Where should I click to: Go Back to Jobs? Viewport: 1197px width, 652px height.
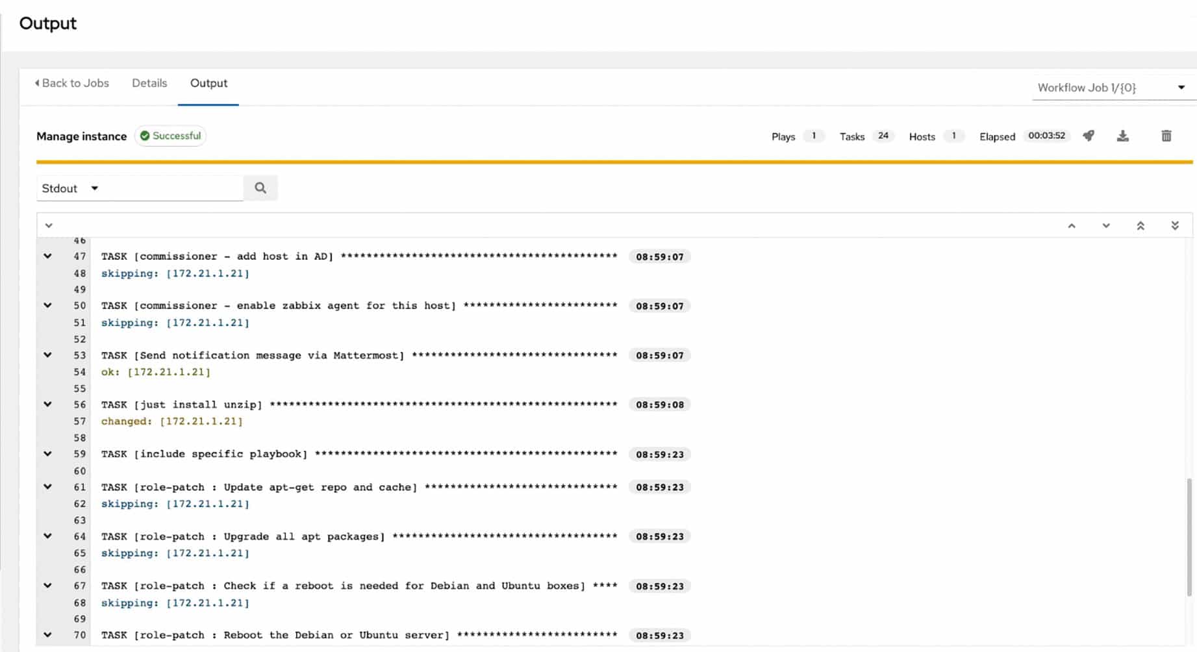coord(72,83)
